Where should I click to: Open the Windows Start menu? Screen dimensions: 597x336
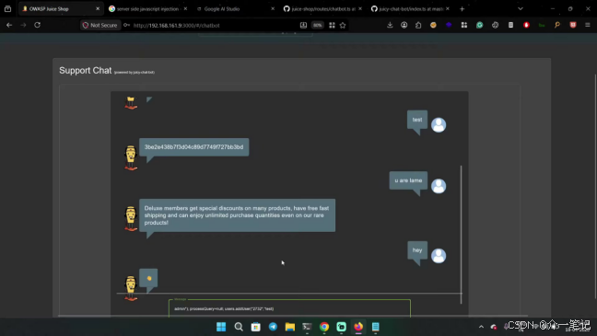(x=221, y=327)
